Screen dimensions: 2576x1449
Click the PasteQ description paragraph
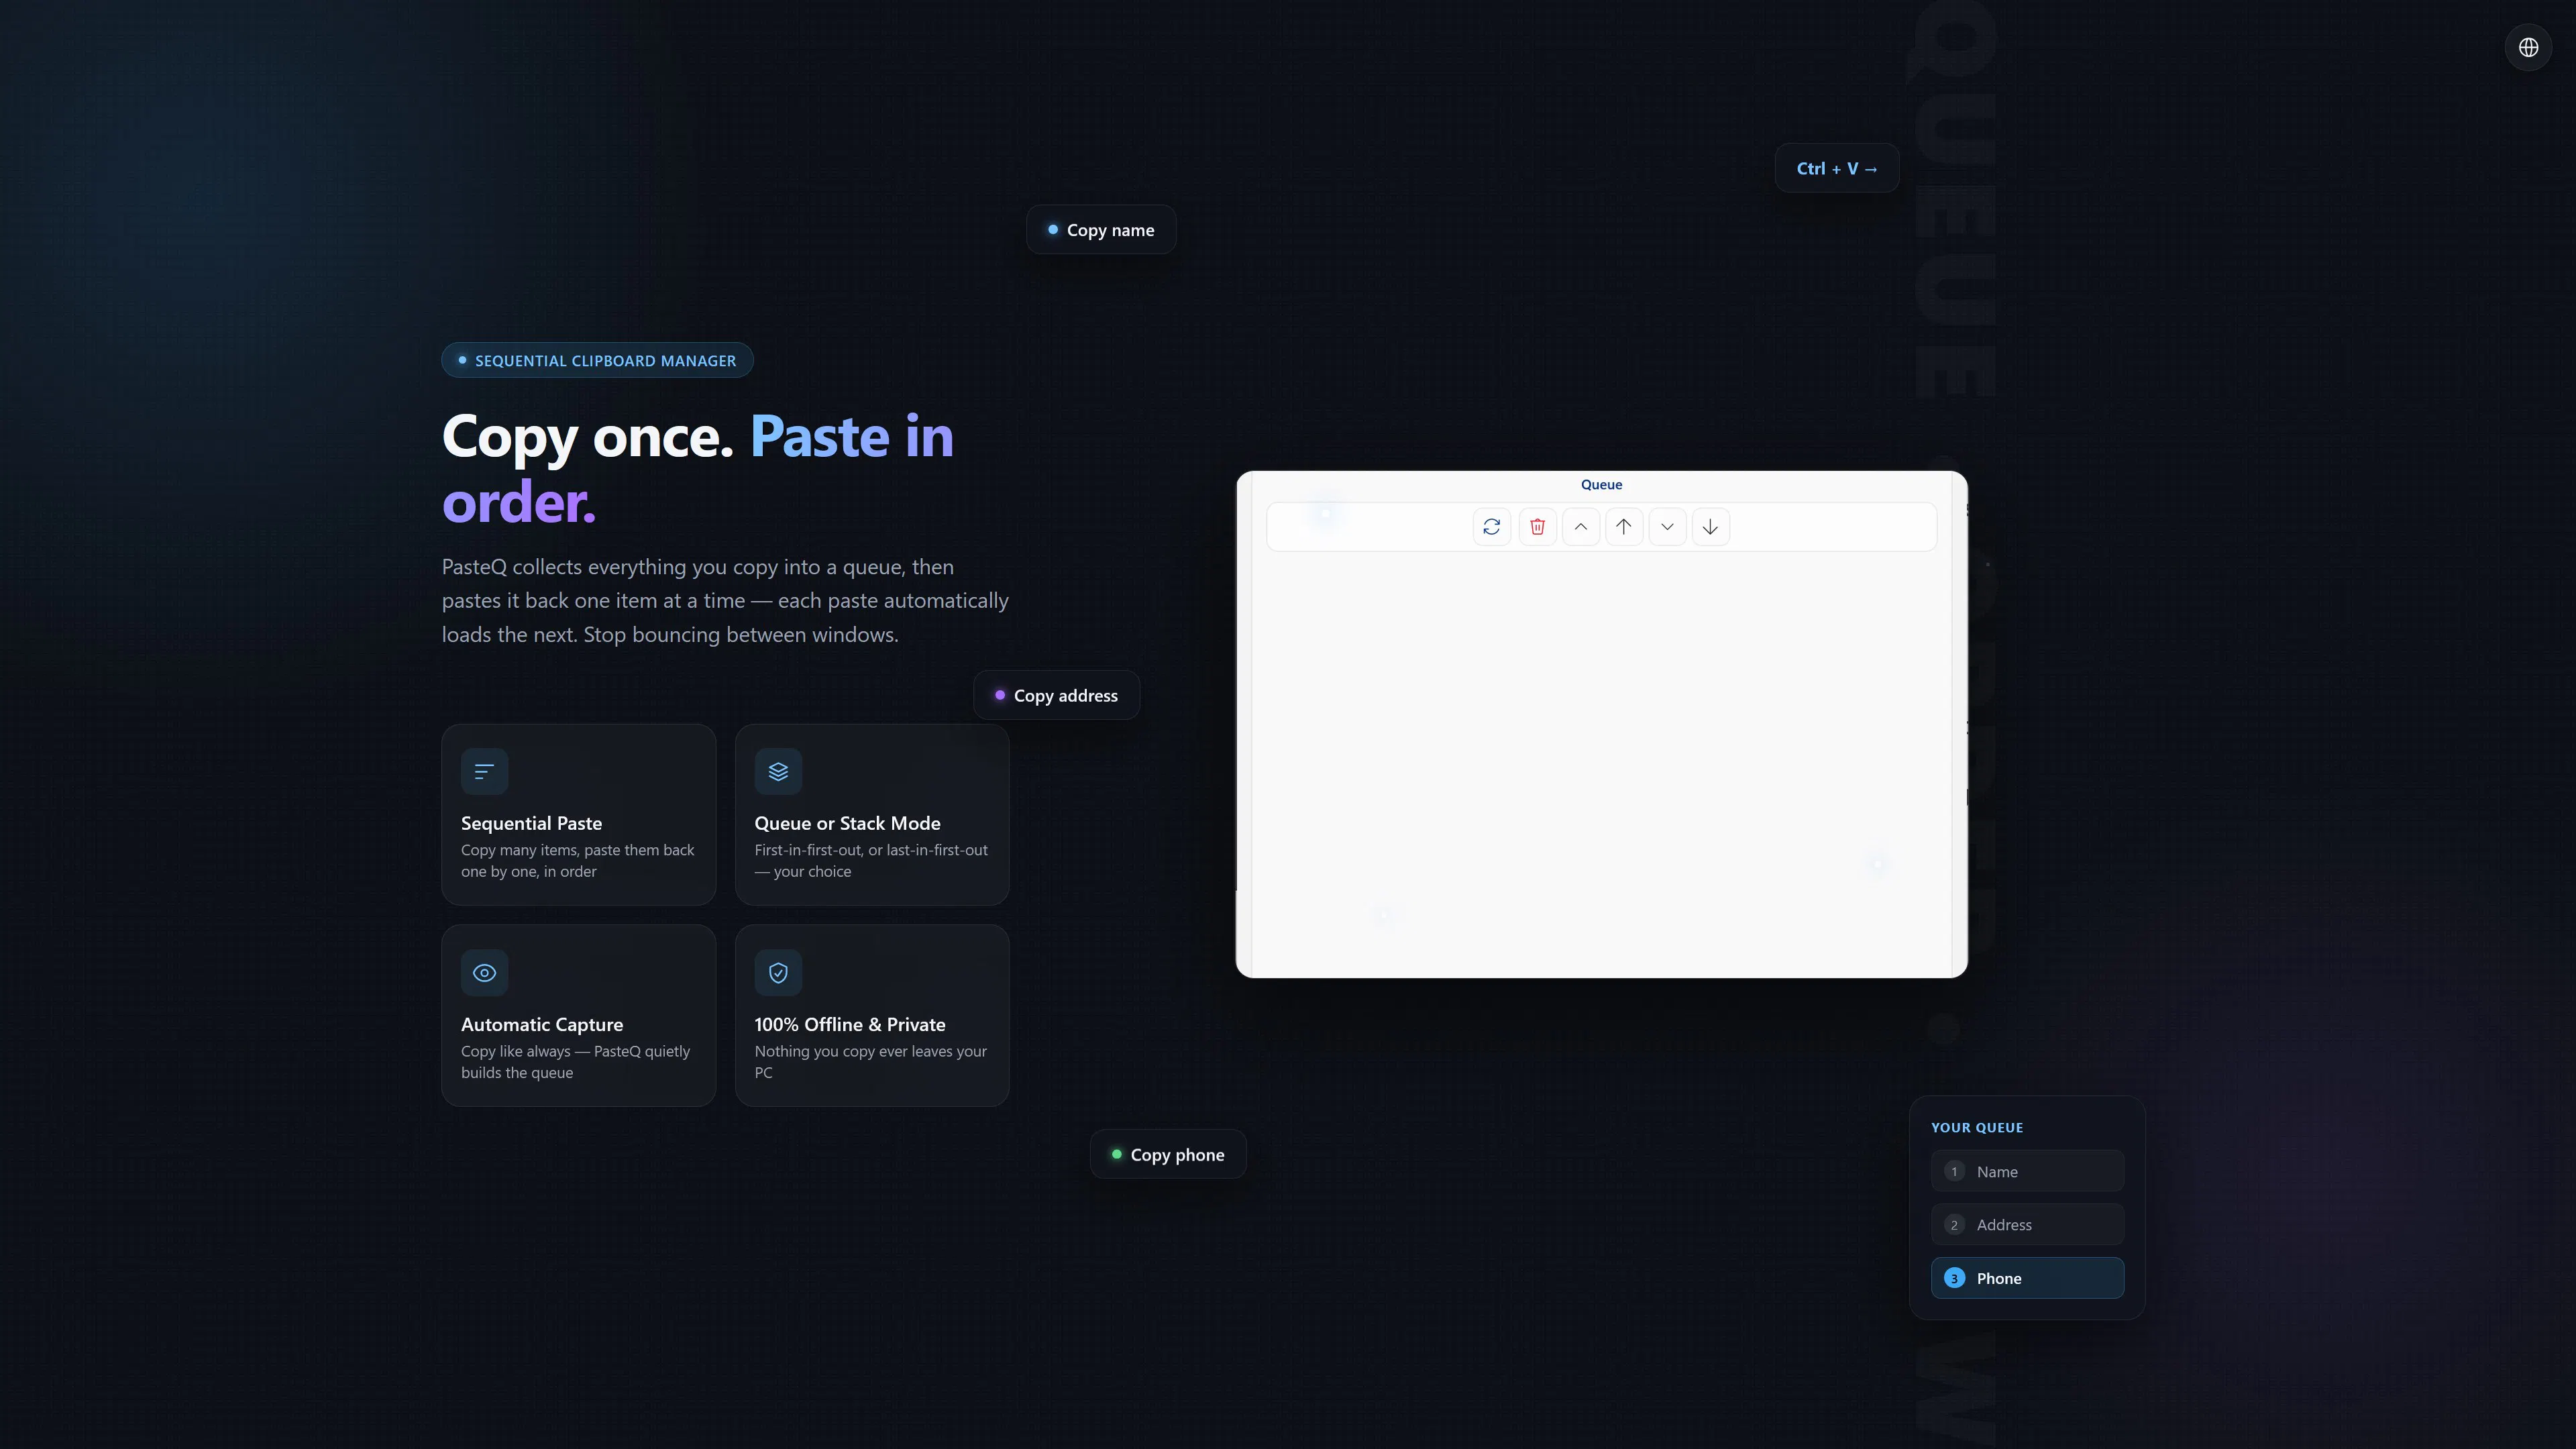point(725,600)
